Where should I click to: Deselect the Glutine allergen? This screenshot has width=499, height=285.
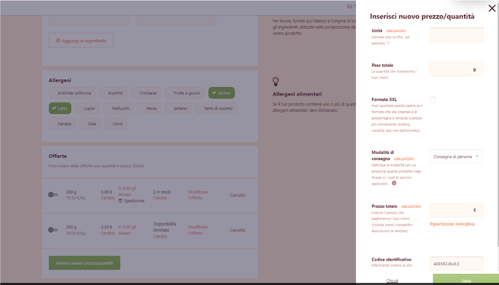click(x=222, y=93)
